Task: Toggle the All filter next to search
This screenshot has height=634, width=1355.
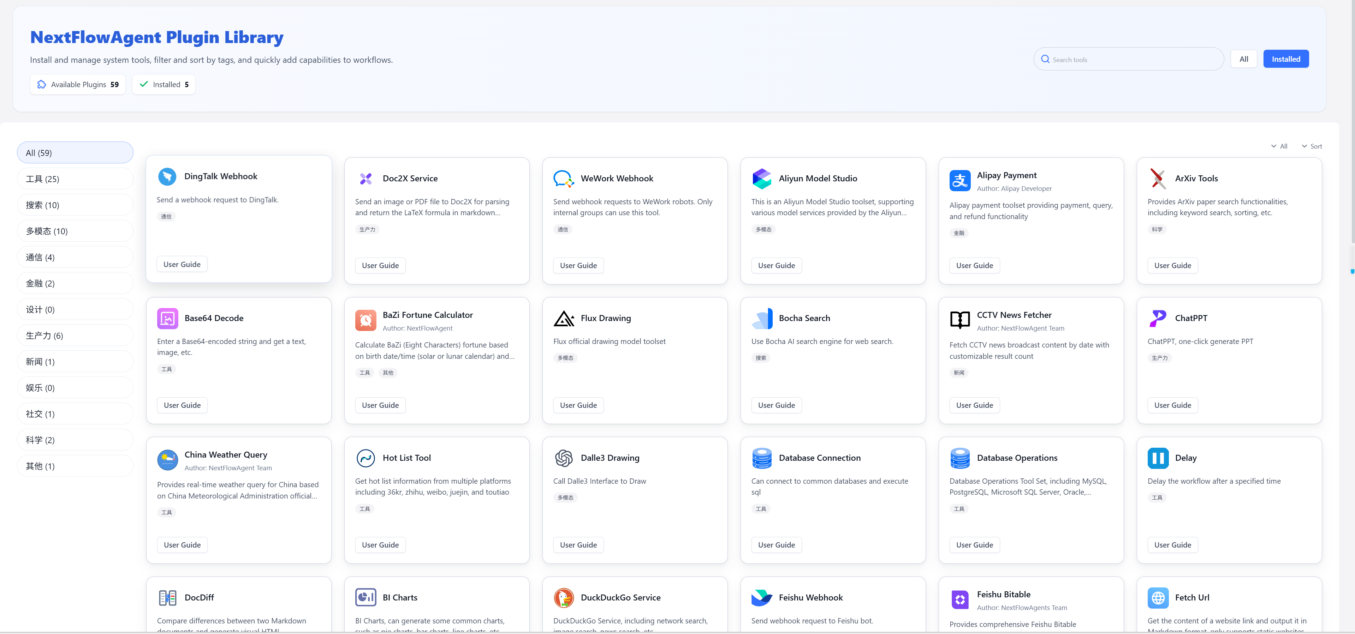Action: [1243, 59]
